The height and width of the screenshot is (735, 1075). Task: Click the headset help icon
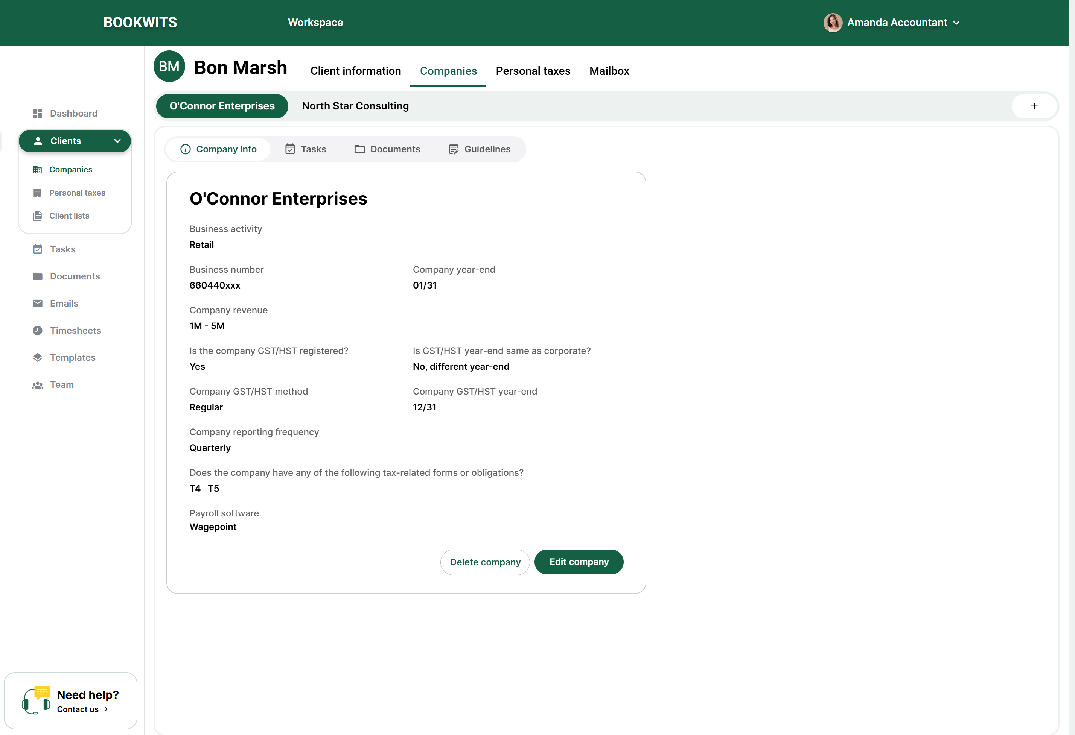[x=36, y=701]
